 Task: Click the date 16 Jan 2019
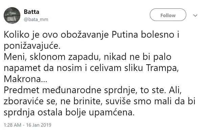coord(39,125)
